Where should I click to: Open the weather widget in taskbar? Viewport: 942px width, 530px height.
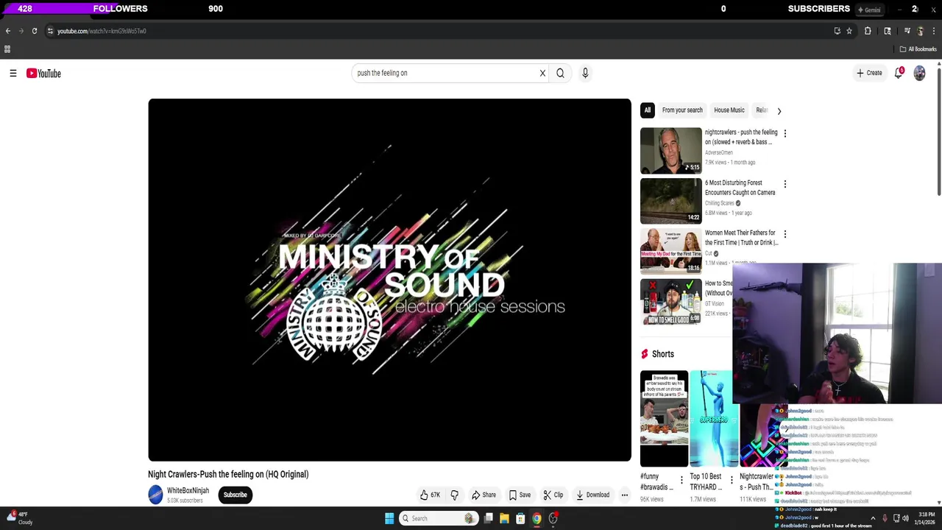(19, 518)
